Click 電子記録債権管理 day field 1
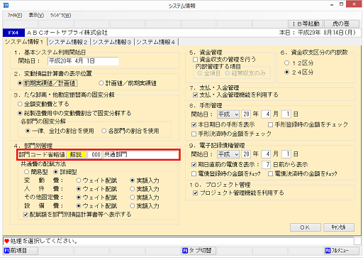This screenshot has width=363, height=258. 286,154
